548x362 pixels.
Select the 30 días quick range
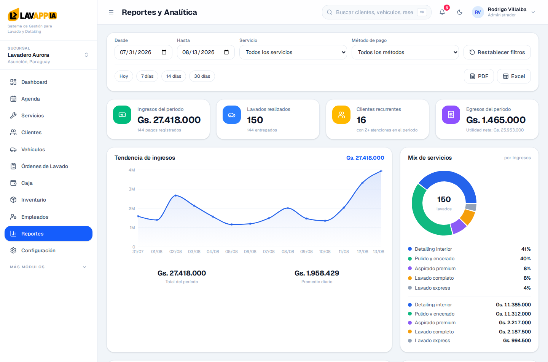(x=202, y=76)
